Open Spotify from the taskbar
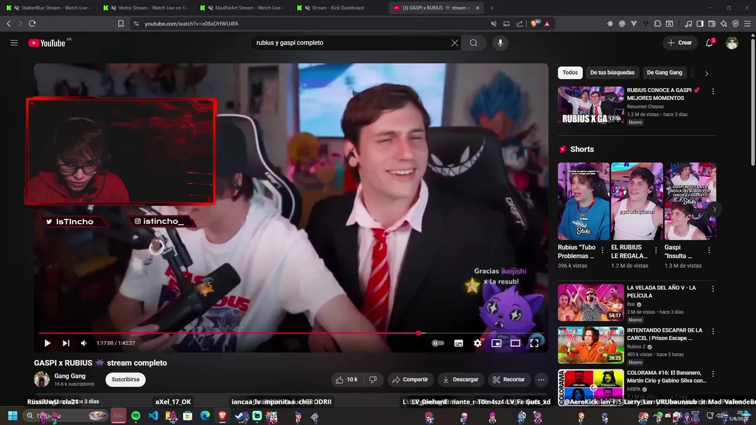756x425 pixels. pos(136,416)
